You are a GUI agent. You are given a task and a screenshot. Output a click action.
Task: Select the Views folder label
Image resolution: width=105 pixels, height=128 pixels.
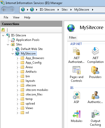(29, 108)
